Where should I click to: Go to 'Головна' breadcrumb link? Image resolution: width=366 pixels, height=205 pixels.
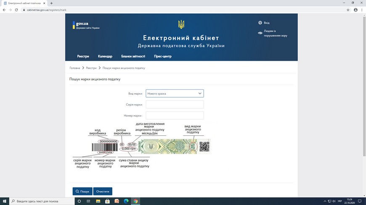pos(75,68)
